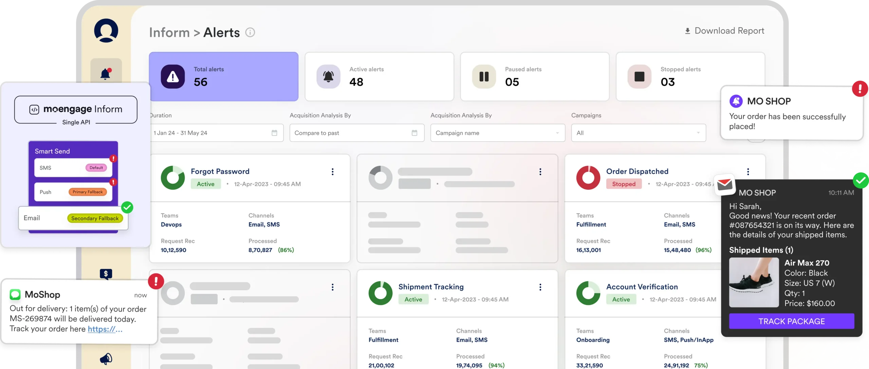Open the user profile avatar
This screenshot has height=369, width=869.
[x=106, y=31]
